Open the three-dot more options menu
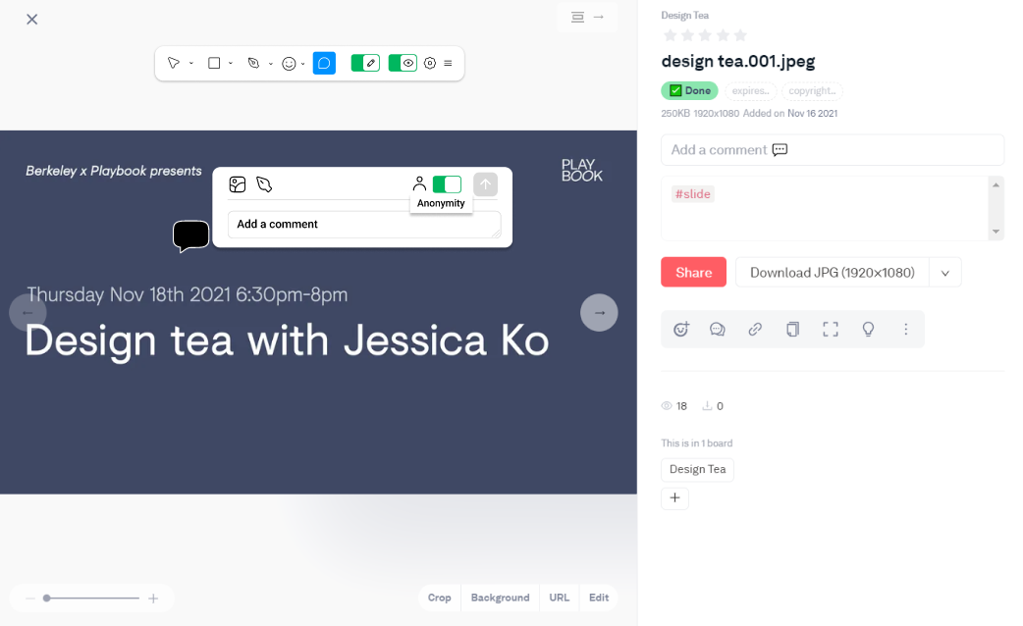This screenshot has height=626, width=1023. (x=905, y=330)
